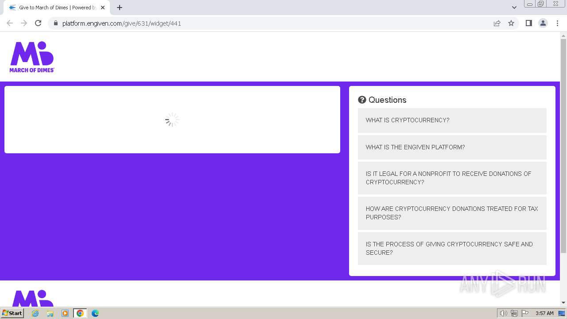The width and height of the screenshot is (567, 319).
Task: Expand safe and secure process question
Action: coord(452,249)
